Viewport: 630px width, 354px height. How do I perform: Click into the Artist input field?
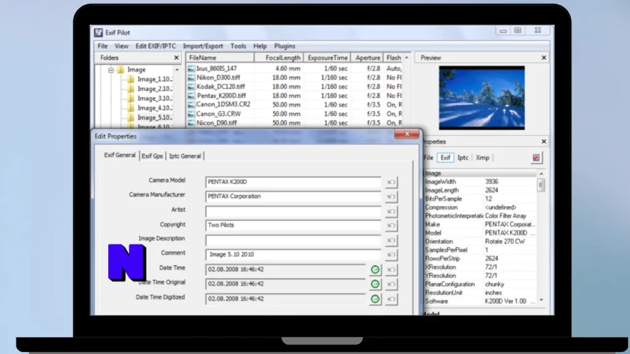coord(293,211)
